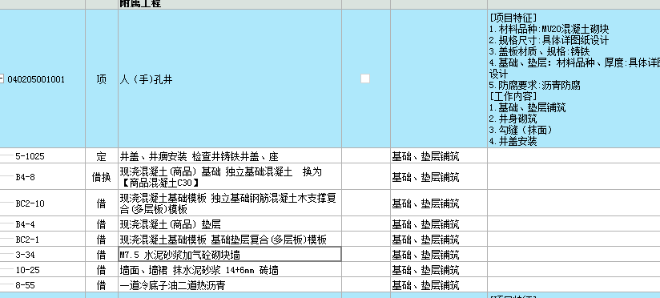
Task: Click the 借 type cell of row 3-34
Action: pos(102,254)
